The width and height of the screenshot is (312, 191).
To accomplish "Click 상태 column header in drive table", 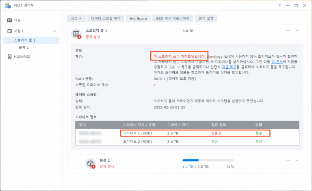I will coord(259,125).
